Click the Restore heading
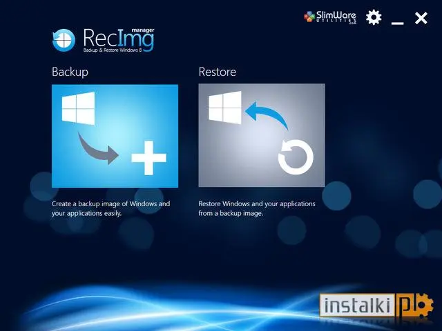442x331 pixels. (218, 72)
